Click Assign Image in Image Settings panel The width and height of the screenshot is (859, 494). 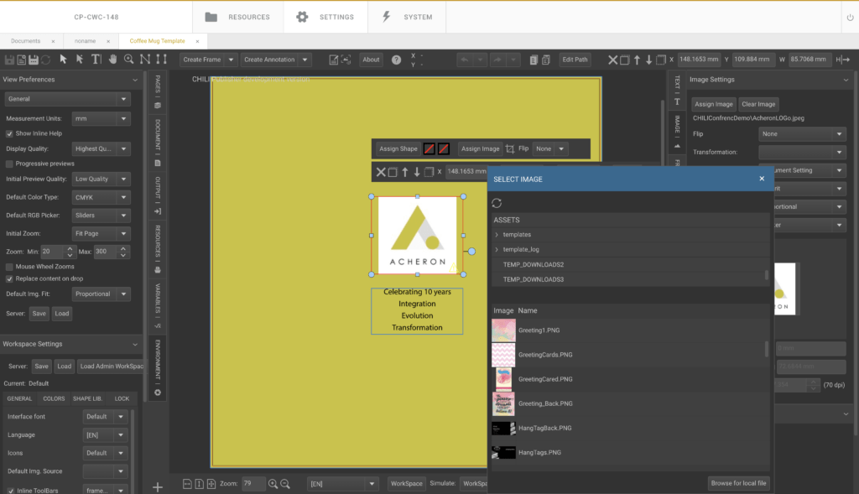(713, 104)
